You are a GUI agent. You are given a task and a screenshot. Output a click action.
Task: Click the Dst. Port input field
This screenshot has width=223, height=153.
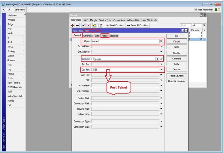pos(126,70)
